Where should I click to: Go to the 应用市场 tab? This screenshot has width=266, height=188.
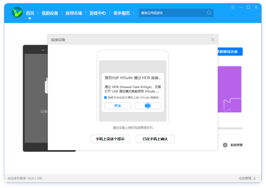click(x=74, y=13)
